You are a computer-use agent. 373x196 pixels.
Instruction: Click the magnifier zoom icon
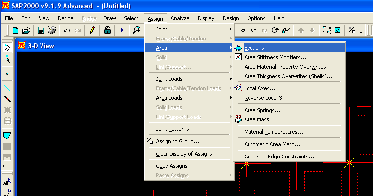136,30
